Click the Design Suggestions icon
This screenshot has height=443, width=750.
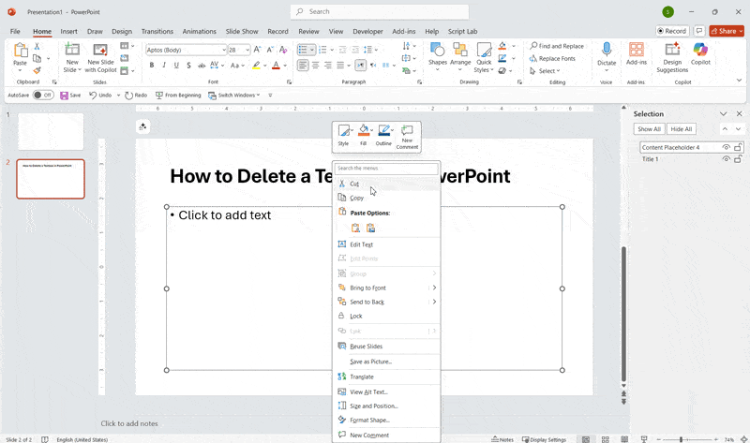point(672,51)
